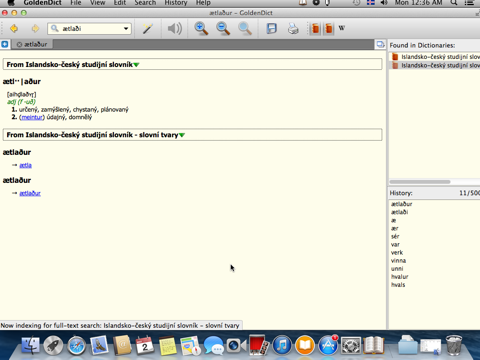Viewport: 480px width, 360px height.
Task: Open Finder from the Dock
Action: pyautogui.click(x=30, y=345)
